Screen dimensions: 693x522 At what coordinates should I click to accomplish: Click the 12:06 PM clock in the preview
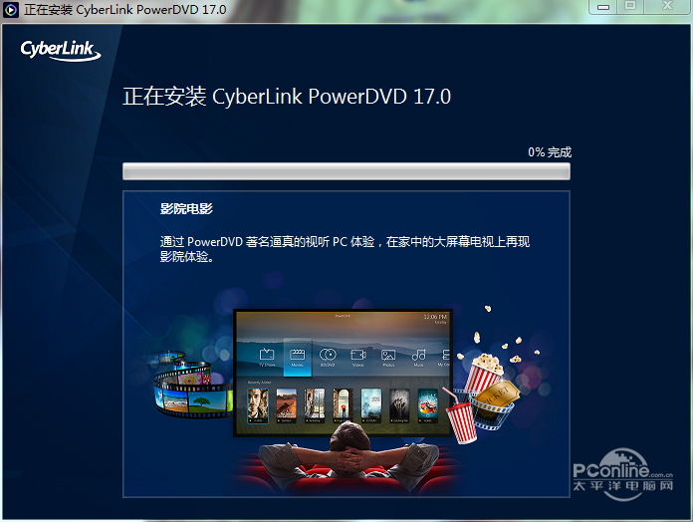(x=435, y=317)
